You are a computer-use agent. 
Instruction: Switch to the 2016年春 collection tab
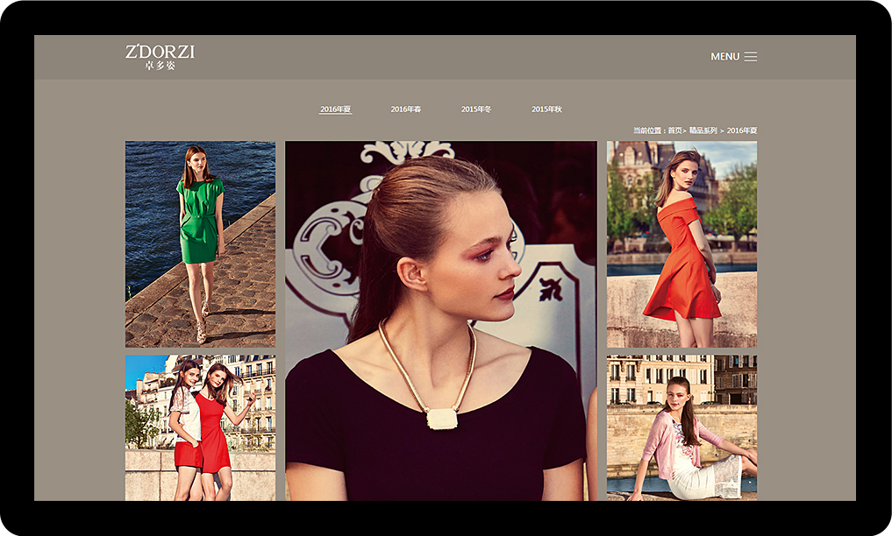click(x=406, y=109)
